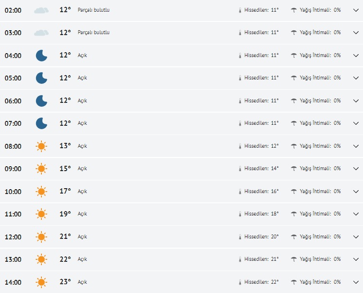Click the sun icon at 08:00
This screenshot has width=363, height=293.
click(41, 146)
